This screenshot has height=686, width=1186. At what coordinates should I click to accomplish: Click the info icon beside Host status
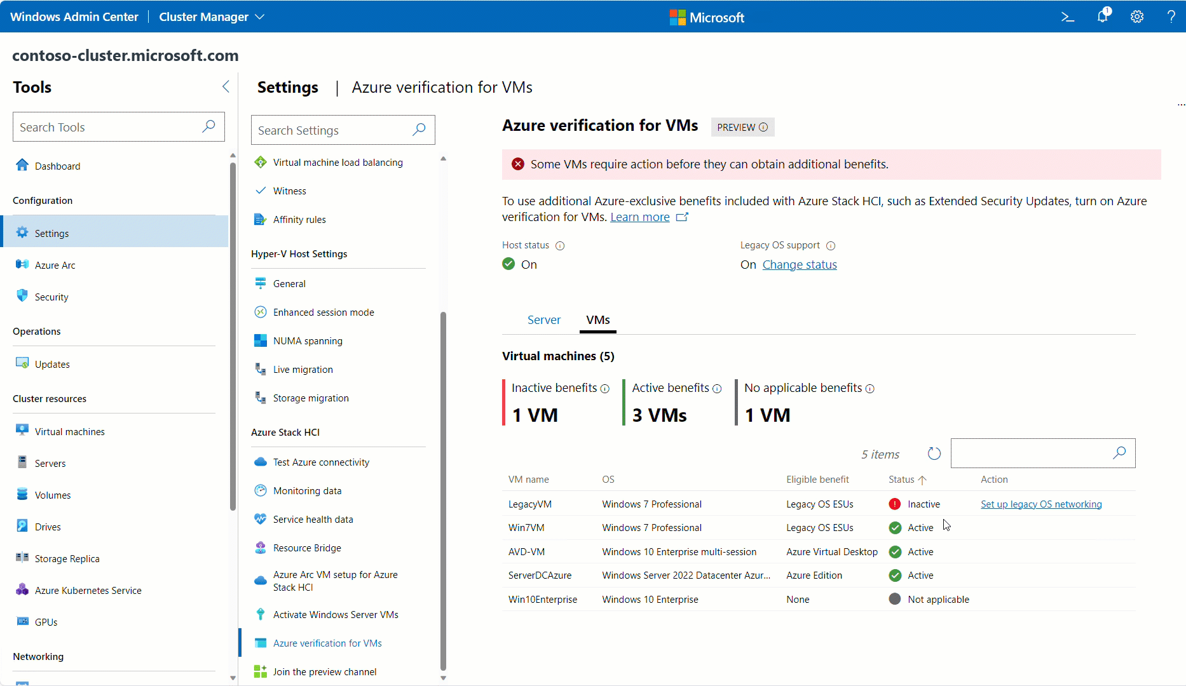(560, 246)
